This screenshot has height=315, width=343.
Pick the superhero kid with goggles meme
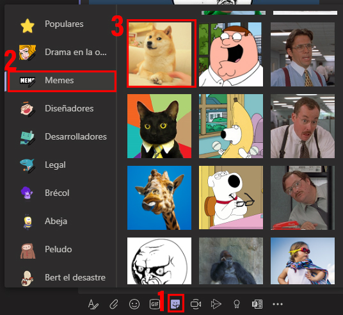pos(303,261)
